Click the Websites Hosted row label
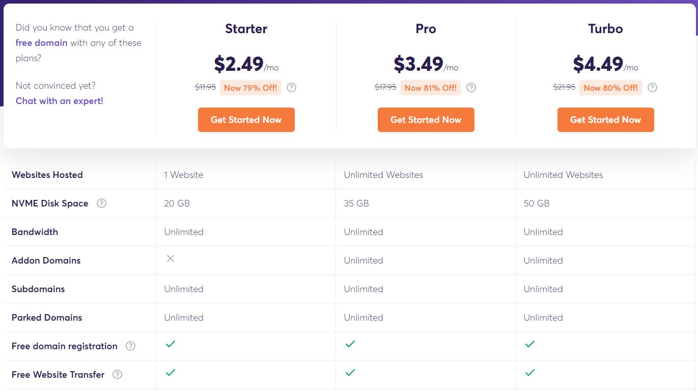Screen dimensions: 698x392 (47, 175)
